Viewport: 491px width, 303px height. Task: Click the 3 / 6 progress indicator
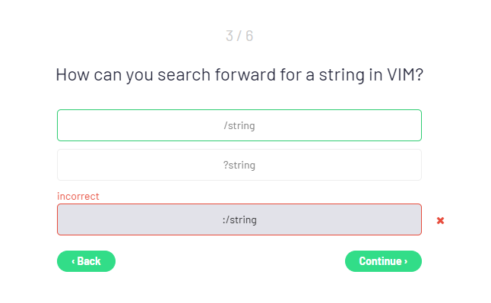pos(239,36)
